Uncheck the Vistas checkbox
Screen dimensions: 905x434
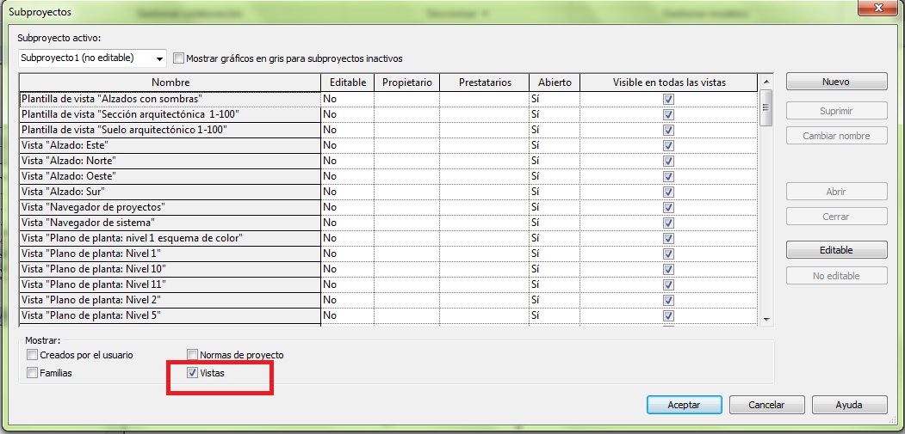tap(193, 373)
